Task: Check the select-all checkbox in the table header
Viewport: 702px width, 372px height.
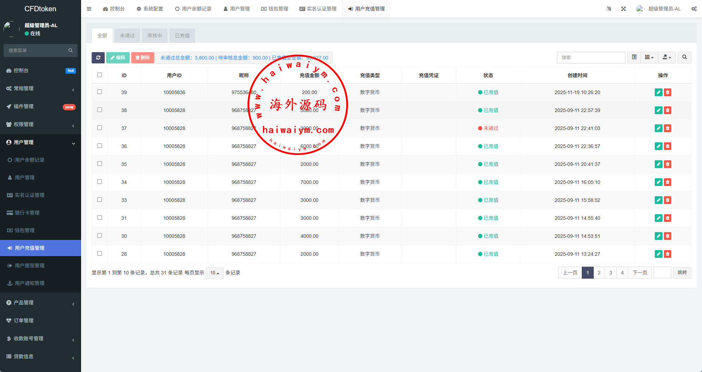Action: click(x=99, y=75)
